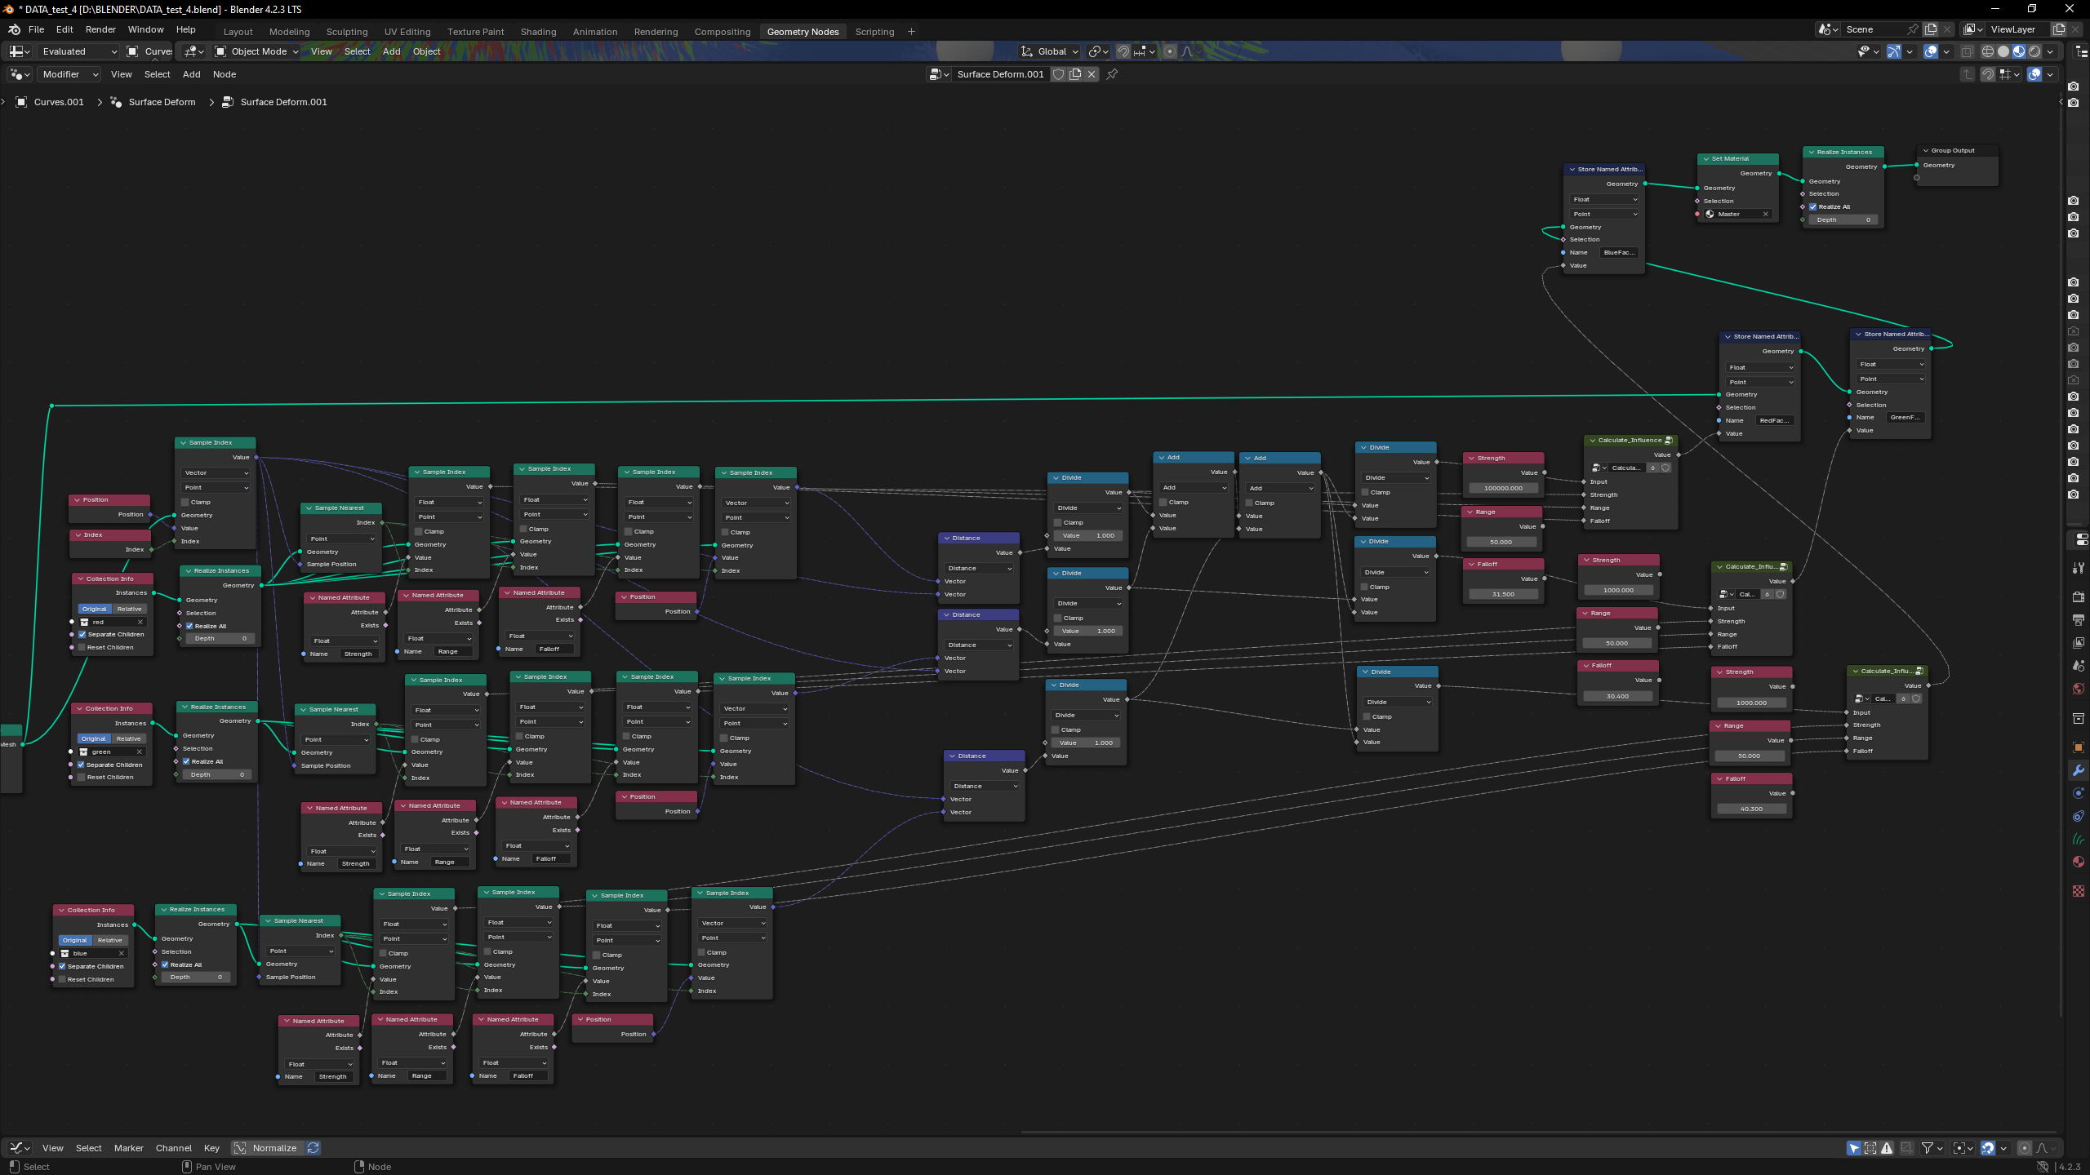
Task: Toggle Realize All in top Realize Instances node
Action: coord(1813,206)
